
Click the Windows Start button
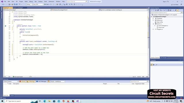[2, 101]
